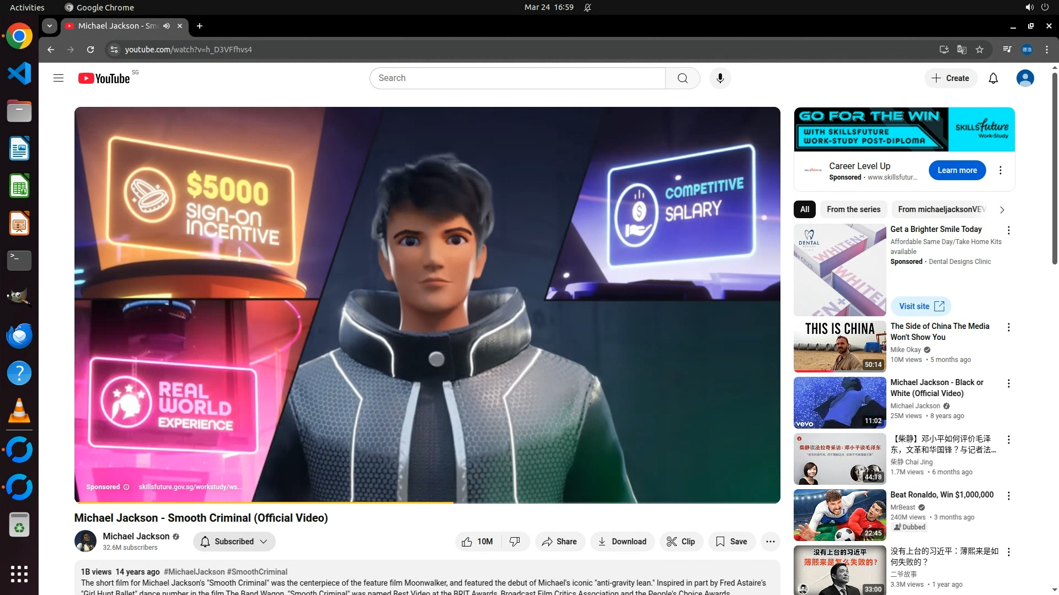Open more actions three-dot menu below video
Screen dimensions: 1059x595
pyautogui.click(x=770, y=542)
